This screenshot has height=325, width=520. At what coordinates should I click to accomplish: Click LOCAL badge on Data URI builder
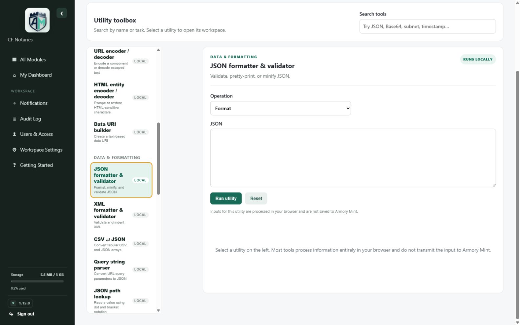click(140, 132)
